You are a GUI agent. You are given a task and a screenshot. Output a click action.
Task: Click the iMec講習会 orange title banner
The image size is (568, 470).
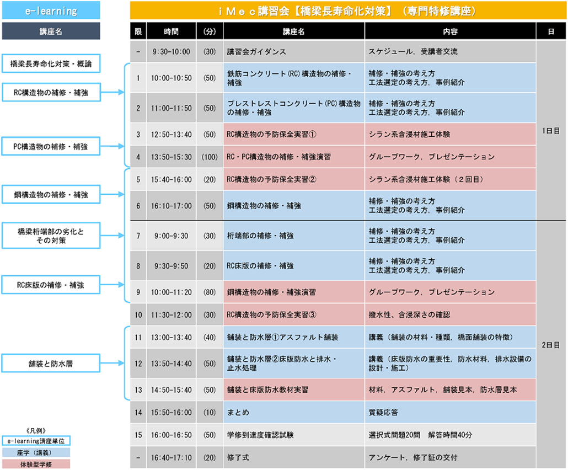pos(348,10)
